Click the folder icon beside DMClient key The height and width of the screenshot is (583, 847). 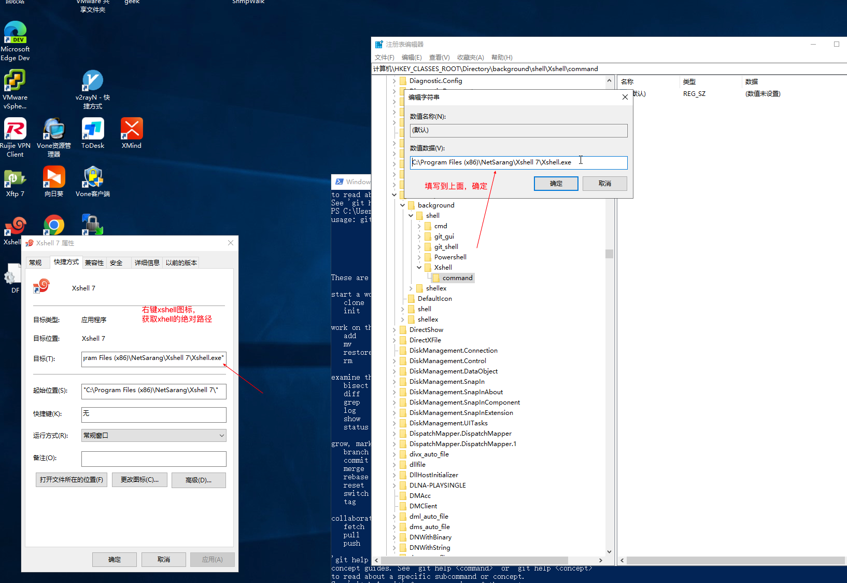pyautogui.click(x=403, y=506)
